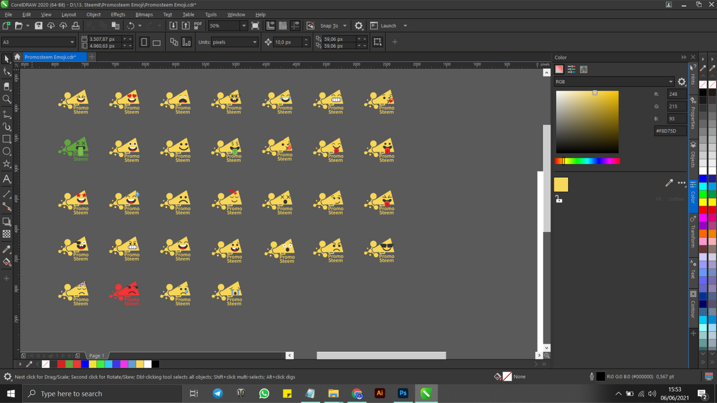Collapse the Color docker arrows

684,57
